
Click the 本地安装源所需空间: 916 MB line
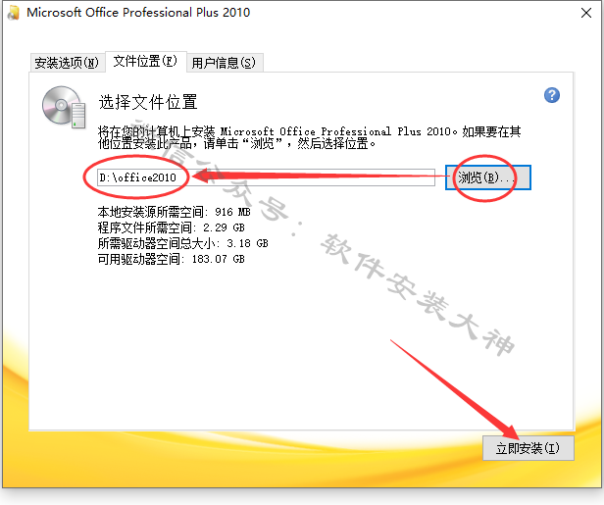point(175,212)
